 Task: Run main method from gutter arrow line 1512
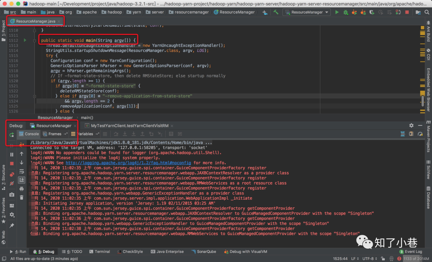click(25, 40)
